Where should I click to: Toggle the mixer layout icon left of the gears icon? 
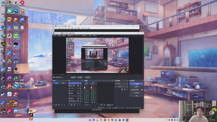101,105
